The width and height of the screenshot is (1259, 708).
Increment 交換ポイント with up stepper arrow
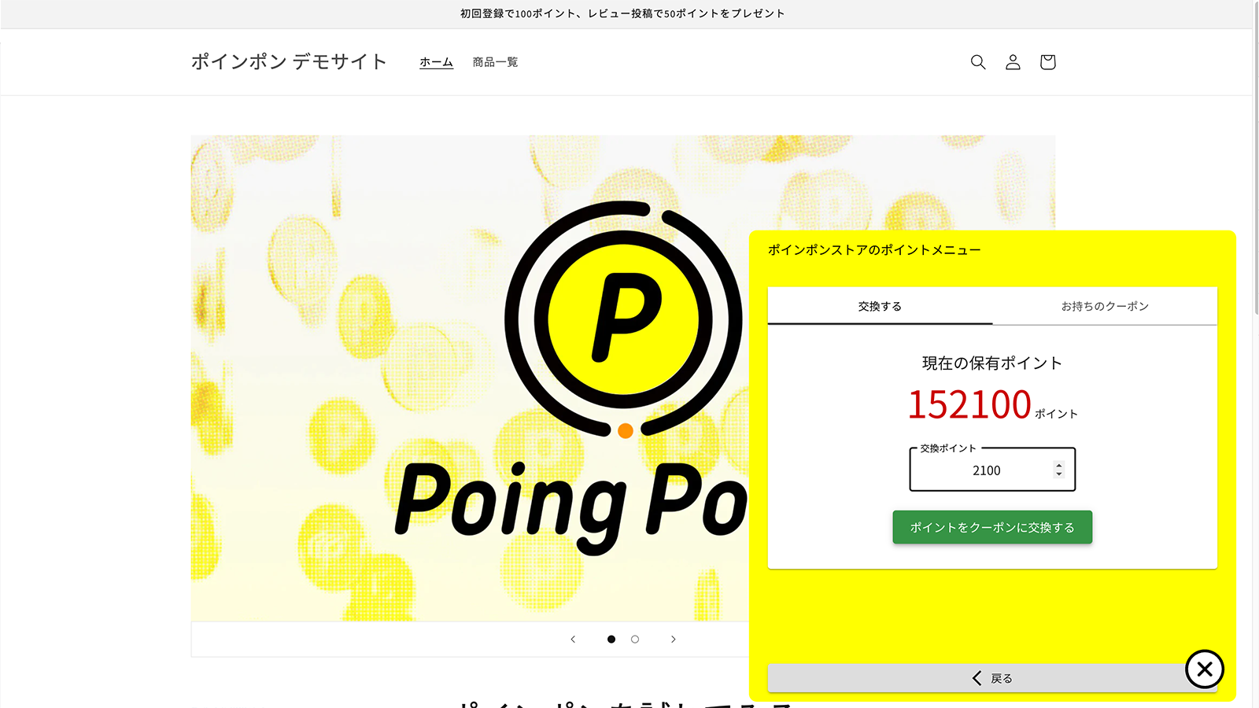[x=1058, y=466]
